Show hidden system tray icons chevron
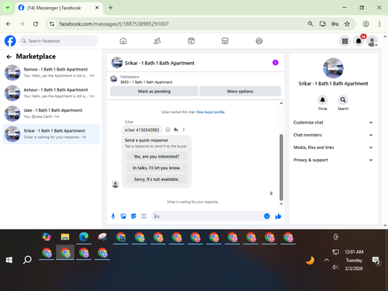The width and height of the screenshot is (388, 291). 327,260
